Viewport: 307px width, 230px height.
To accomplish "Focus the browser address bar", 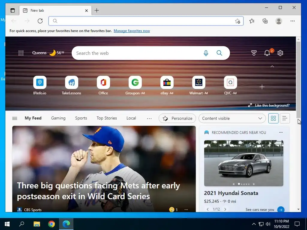I will (x=146, y=21).
